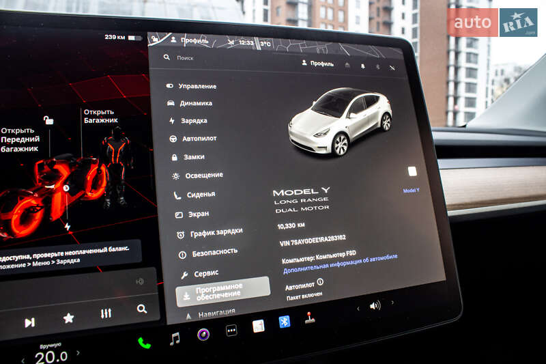Open the Bluetooth app in the dock
This screenshot has width=546, height=364.
tap(284, 322)
